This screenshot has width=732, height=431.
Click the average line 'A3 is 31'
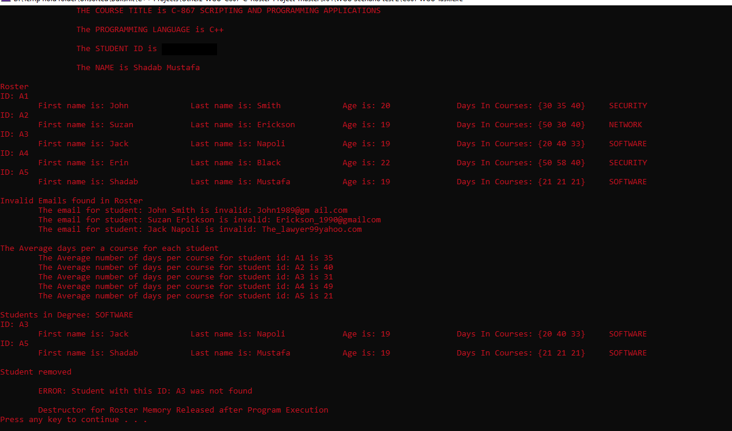[x=186, y=277]
